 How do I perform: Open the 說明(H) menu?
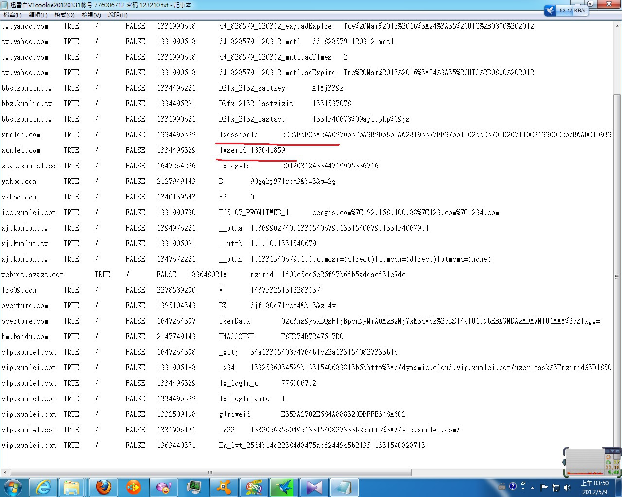[x=118, y=15]
